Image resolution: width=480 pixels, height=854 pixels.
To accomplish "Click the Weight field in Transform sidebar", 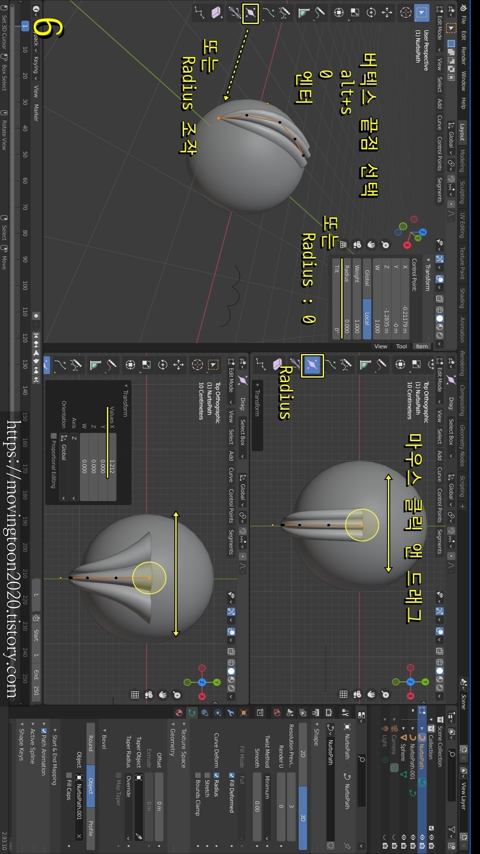I will (356, 299).
